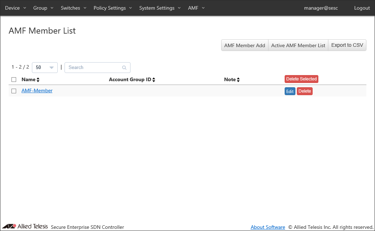The width and height of the screenshot is (375, 231).
Task: Click the Allied Telesis logo
Action: [25, 226]
